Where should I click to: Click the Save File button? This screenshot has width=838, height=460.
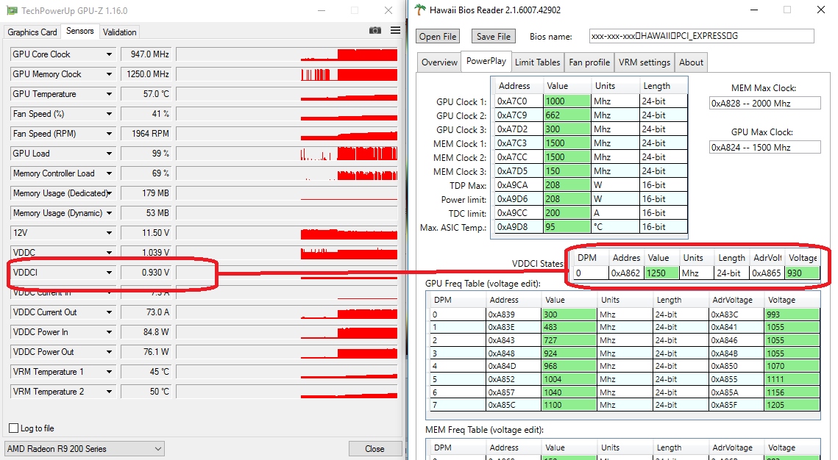click(x=493, y=36)
